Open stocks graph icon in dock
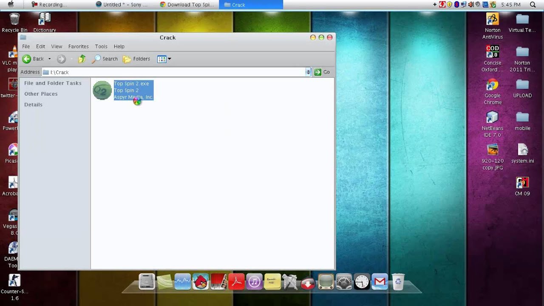This screenshot has width=544, height=306. pyautogui.click(x=182, y=282)
